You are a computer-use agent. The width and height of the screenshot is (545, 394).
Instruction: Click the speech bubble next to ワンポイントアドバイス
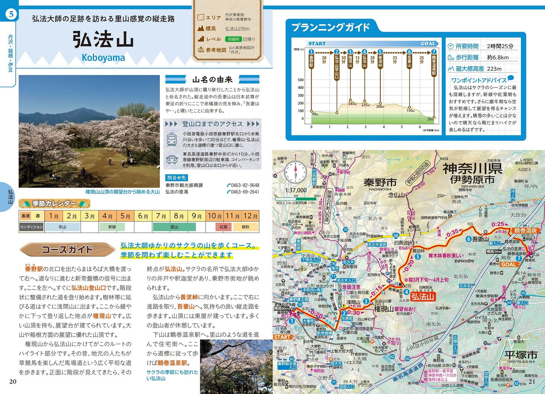pyautogui.click(x=511, y=78)
